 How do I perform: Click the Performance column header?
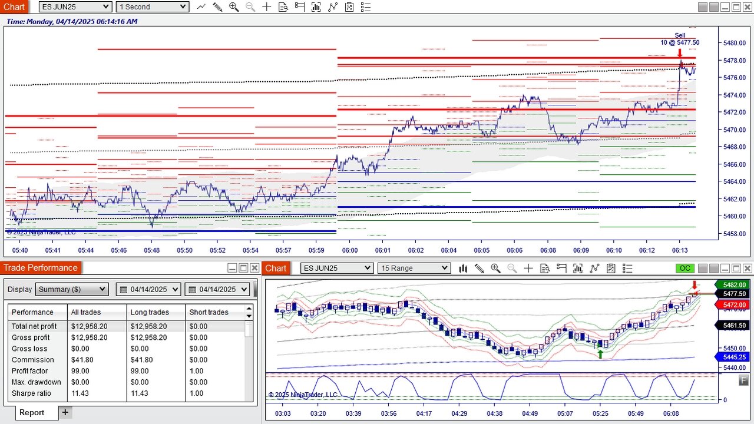pyautogui.click(x=38, y=312)
